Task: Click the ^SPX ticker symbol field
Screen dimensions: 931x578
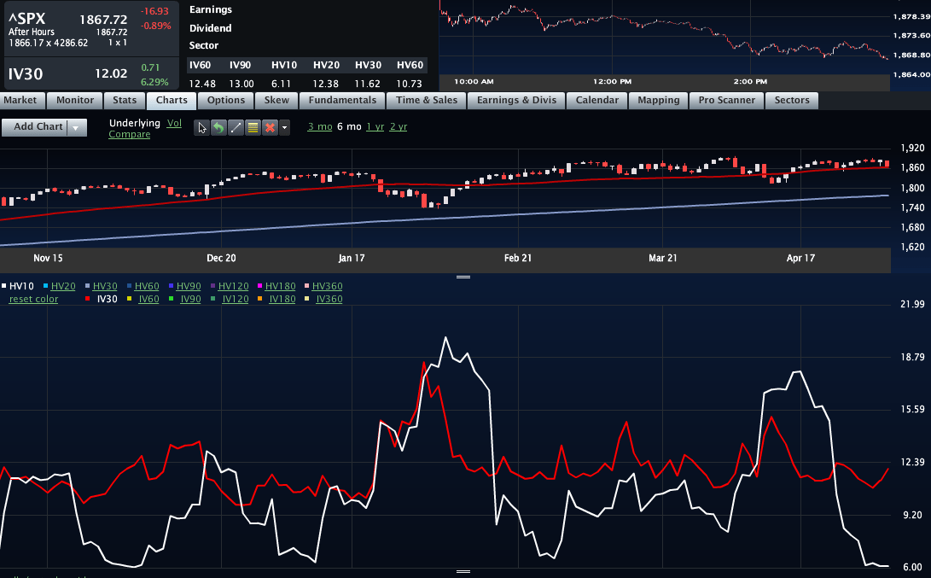Action: [x=26, y=19]
